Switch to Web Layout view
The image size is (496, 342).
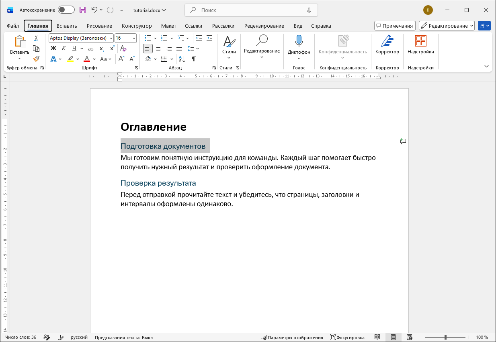[x=409, y=338]
